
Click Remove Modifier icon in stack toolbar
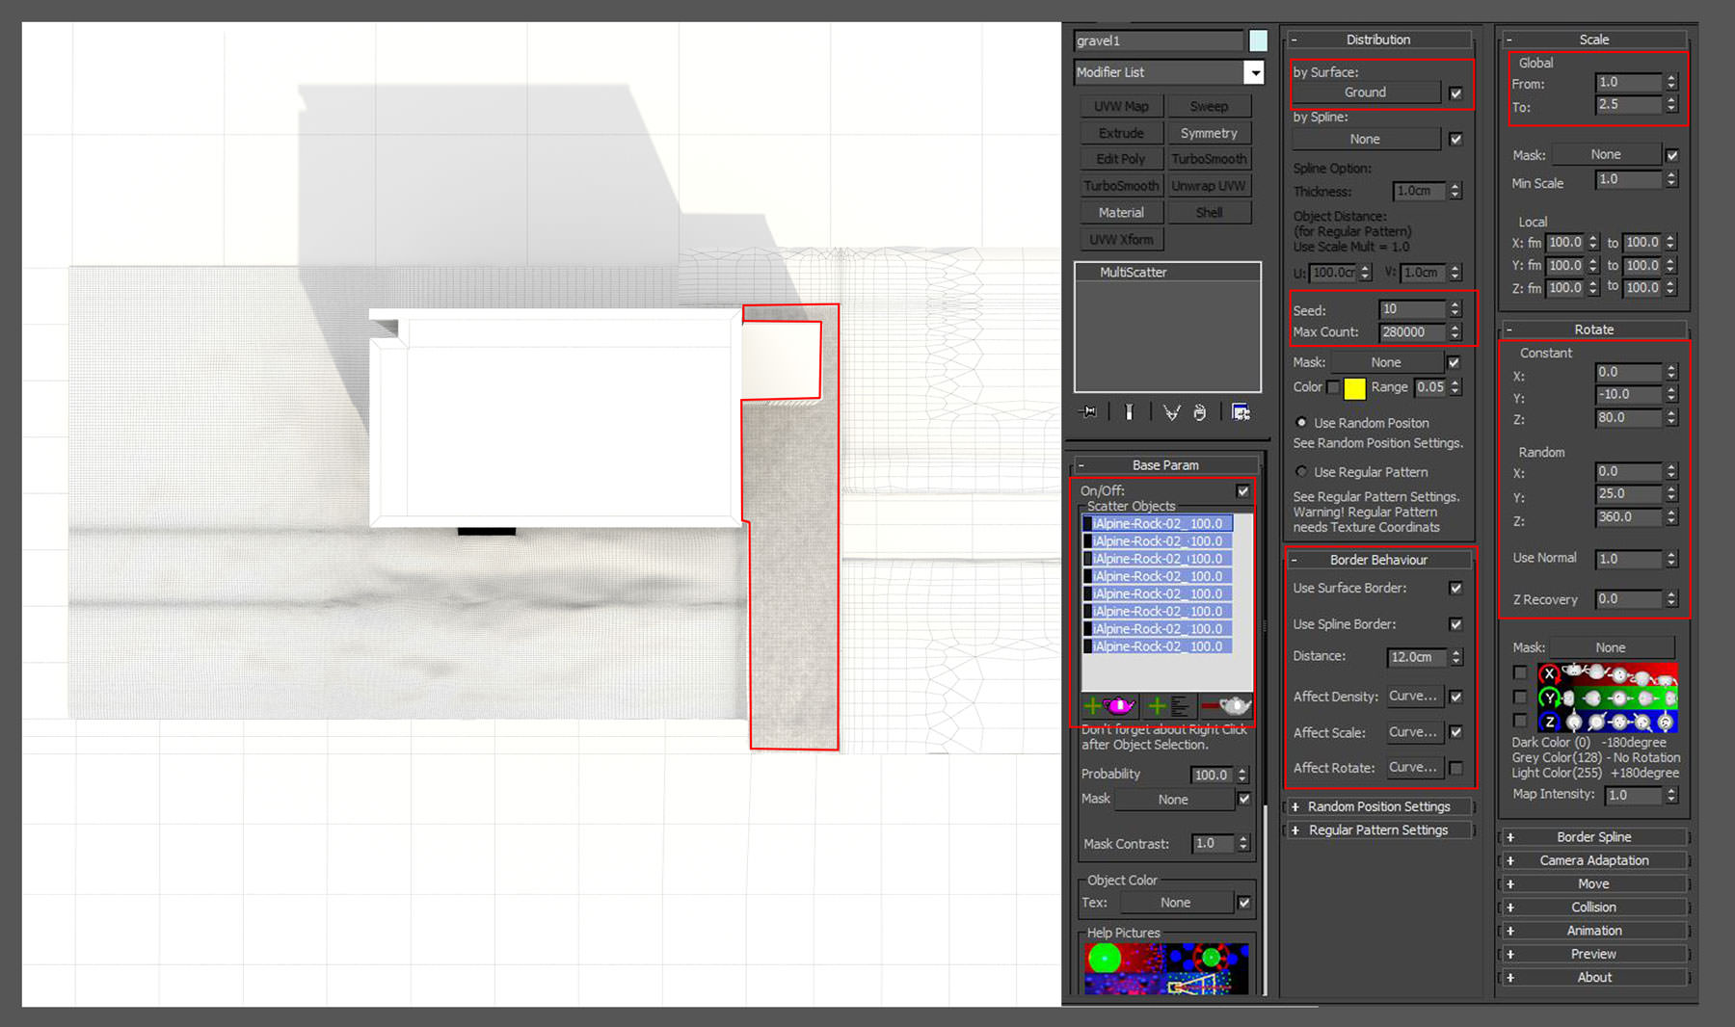click(1199, 412)
